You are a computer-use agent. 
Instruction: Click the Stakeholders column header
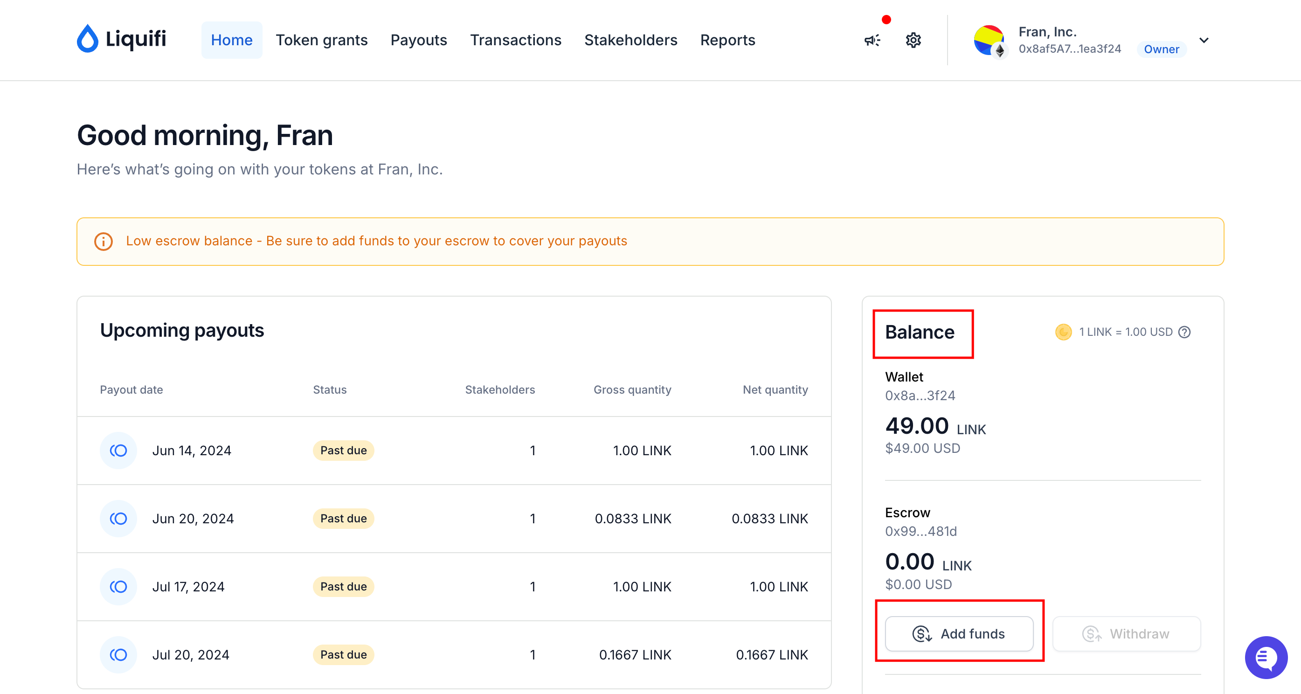tap(500, 389)
